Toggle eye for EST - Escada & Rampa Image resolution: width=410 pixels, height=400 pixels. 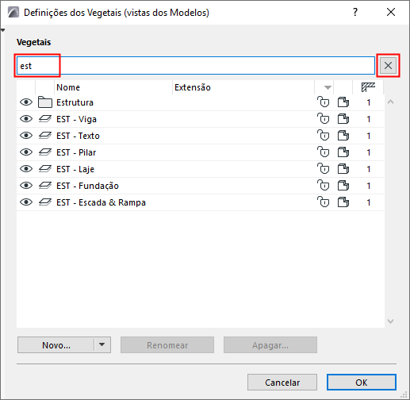tap(26, 202)
